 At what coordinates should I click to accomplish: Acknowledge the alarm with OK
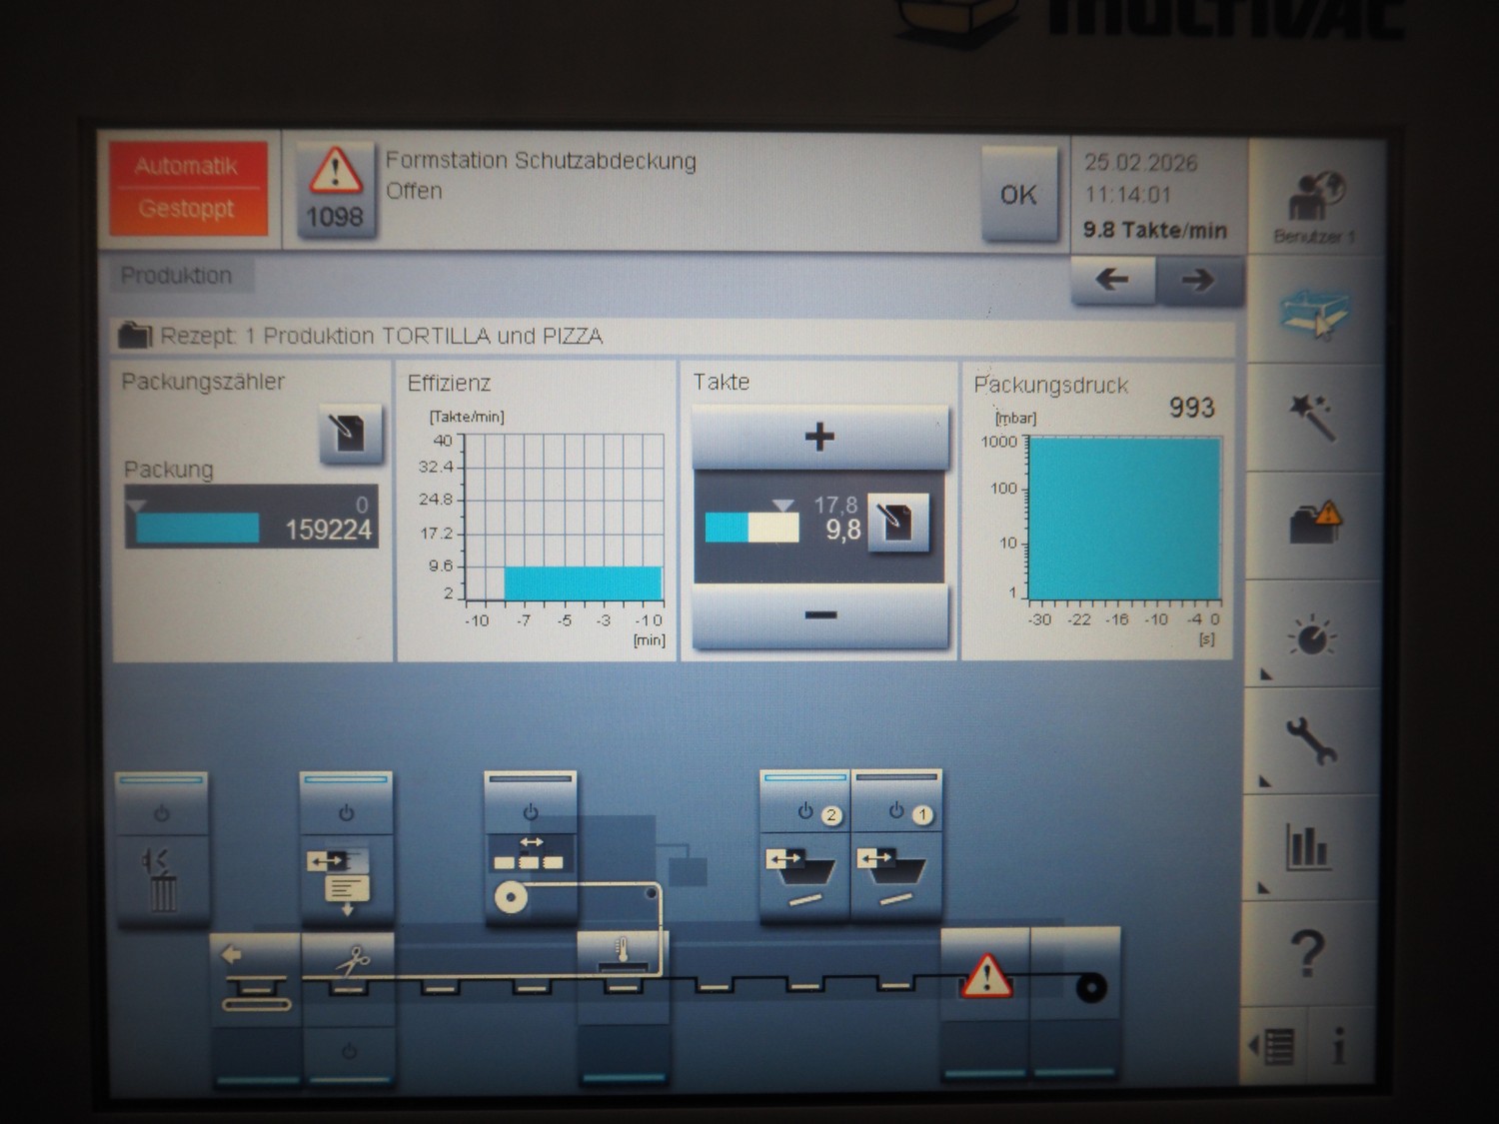click(1018, 195)
